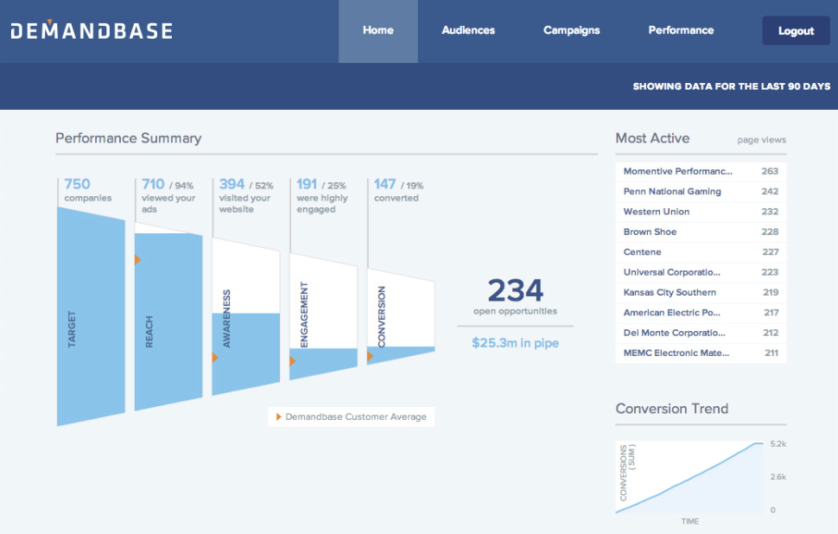The image size is (838, 534).
Task: Open the Del Monte Corporation row
Action: tap(701, 333)
